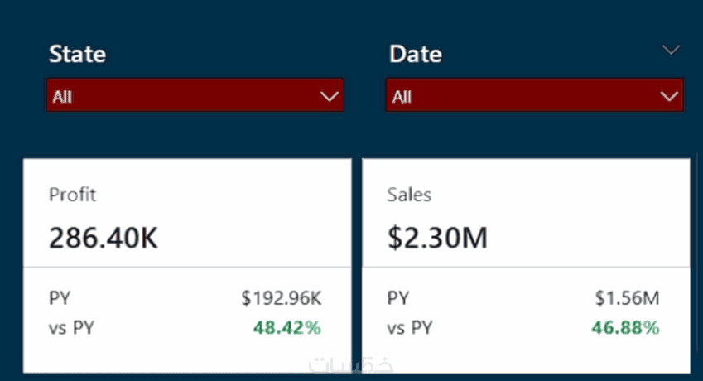Expand the Date slicer dropdown arrow
703x381 pixels.
click(x=669, y=97)
